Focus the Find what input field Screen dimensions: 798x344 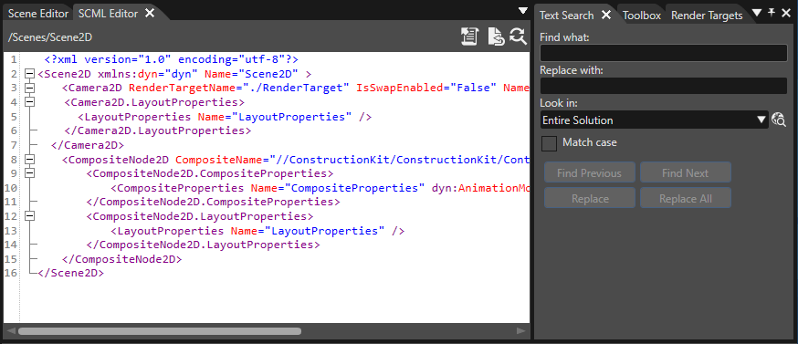pyautogui.click(x=663, y=53)
